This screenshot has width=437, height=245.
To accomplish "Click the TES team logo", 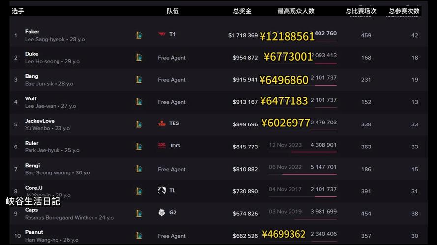I will click(162, 123).
